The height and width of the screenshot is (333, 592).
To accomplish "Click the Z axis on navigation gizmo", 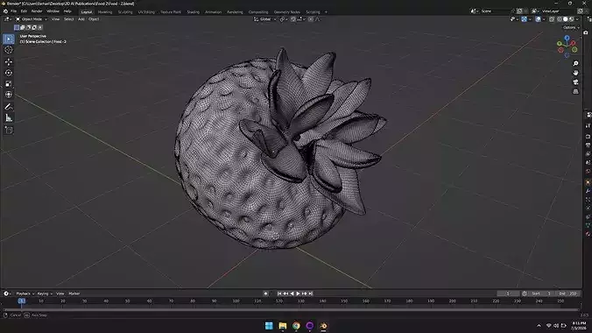I will click(567, 38).
